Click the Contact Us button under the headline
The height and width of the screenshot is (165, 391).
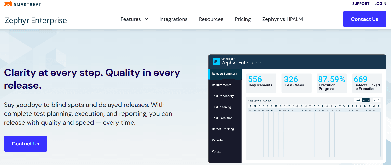pyautogui.click(x=25, y=144)
